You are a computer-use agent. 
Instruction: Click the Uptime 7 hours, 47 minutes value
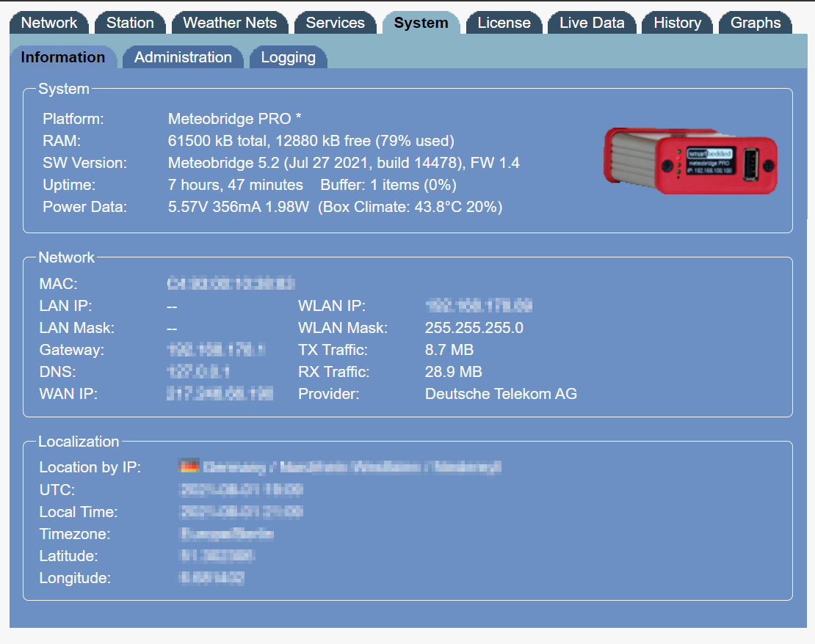(236, 185)
